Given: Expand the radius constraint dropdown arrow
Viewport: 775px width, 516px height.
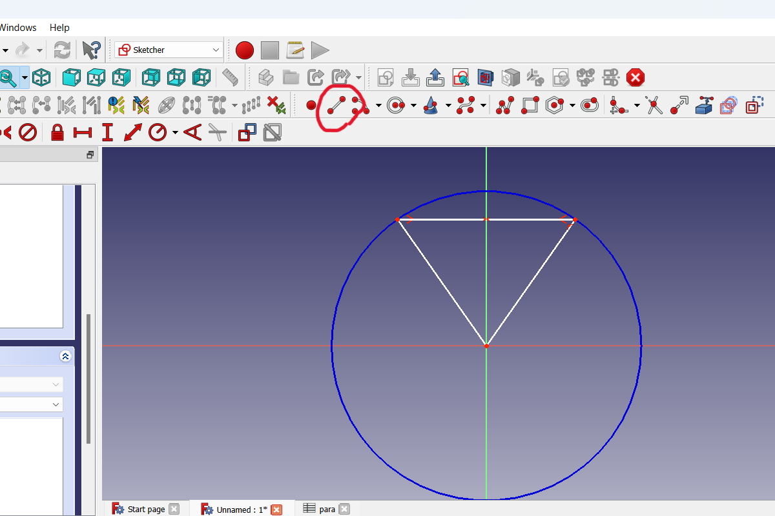Looking at the screenshot, I should 175,134.
